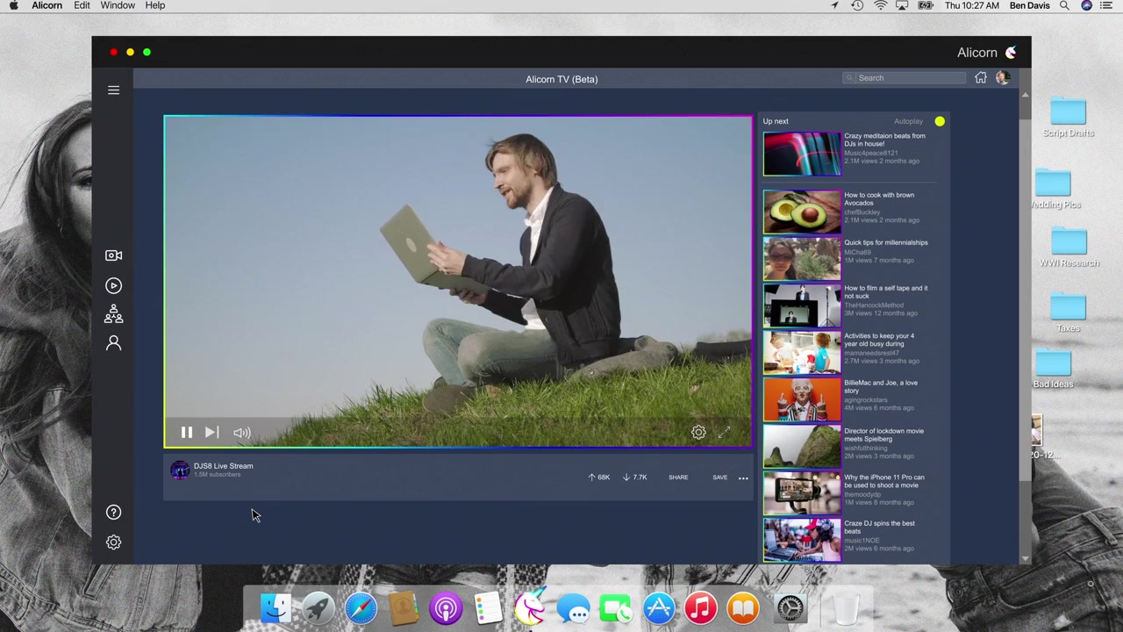
Task: Open the sidebar settings gear icon
Action: click(x=113, y=542)
